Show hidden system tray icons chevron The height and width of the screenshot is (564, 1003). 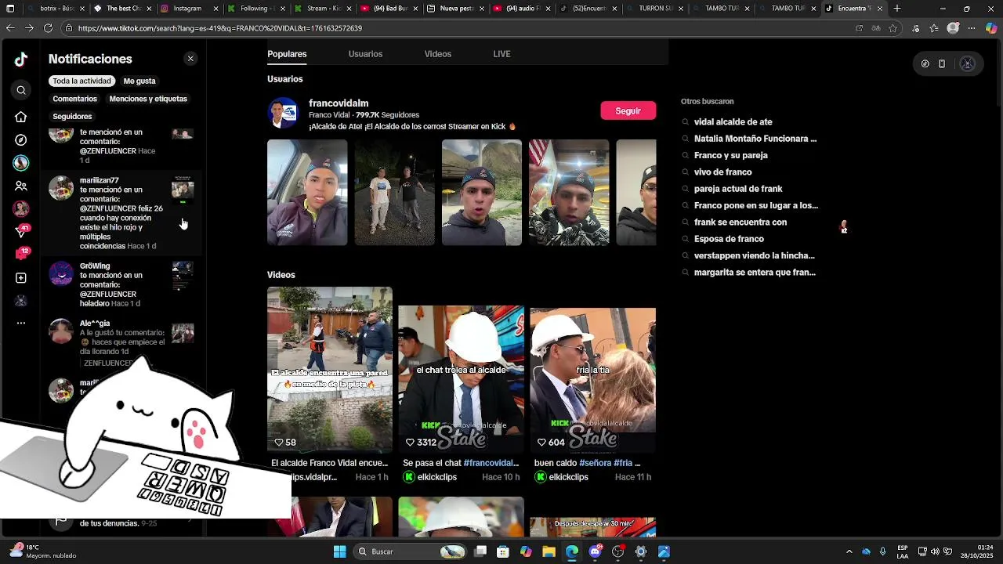click(x=849, y=551)
